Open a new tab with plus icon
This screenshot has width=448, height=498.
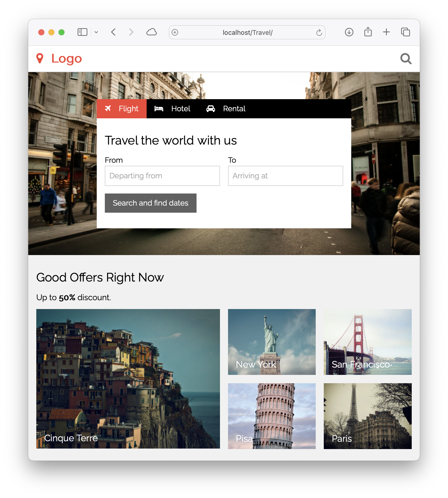click(386, 32)
